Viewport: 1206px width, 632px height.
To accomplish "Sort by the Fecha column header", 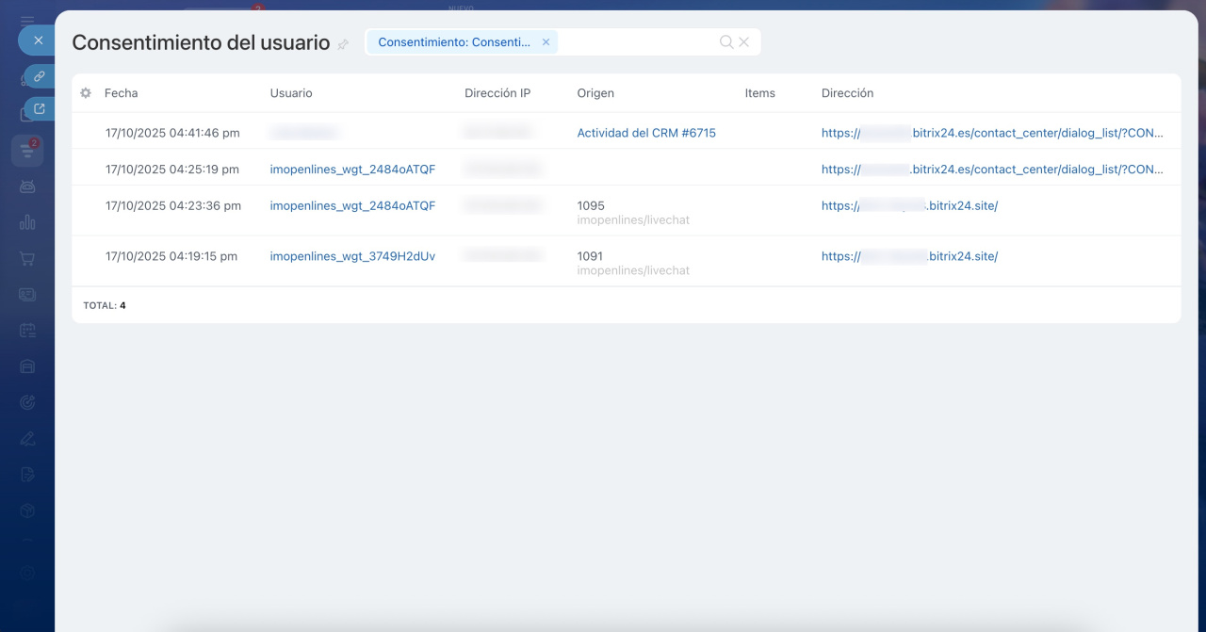I will pyautogui.click(x=121, y=93).
